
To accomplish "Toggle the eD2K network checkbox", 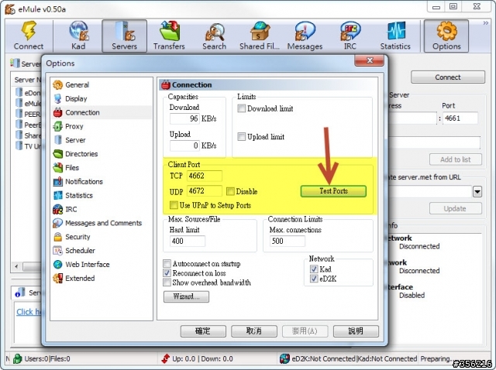I will [x=314, y=279].
